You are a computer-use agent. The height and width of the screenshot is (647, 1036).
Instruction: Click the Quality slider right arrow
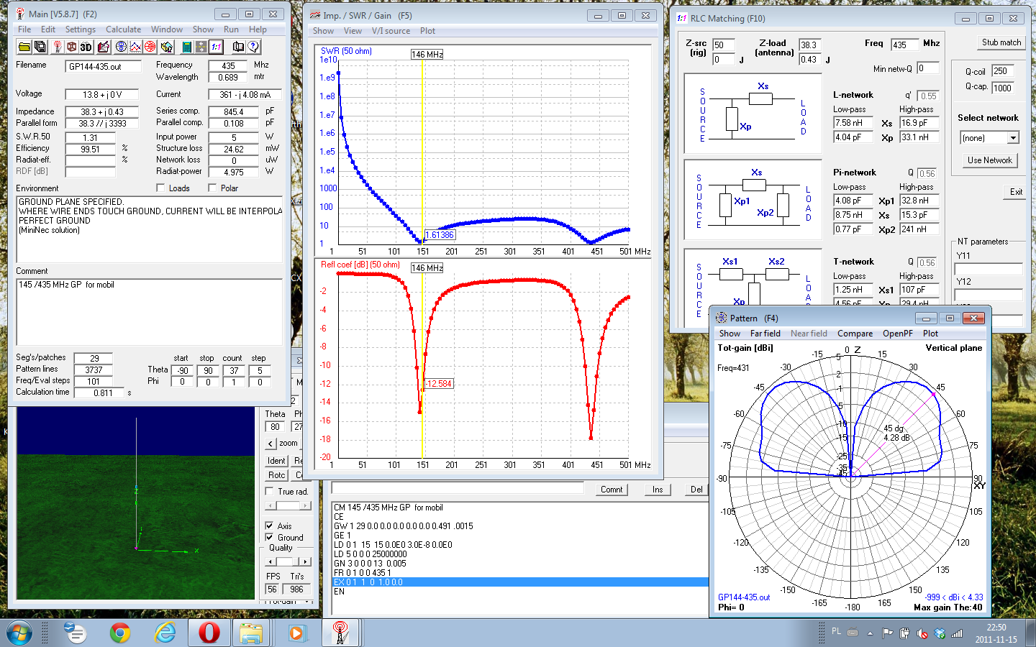(306, 561)
